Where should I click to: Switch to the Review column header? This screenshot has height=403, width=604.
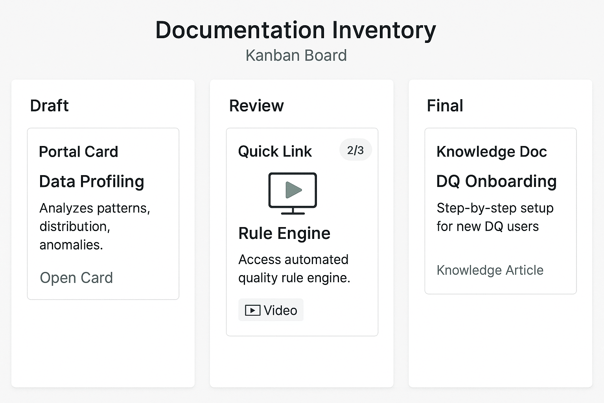[x=256, y=105]
